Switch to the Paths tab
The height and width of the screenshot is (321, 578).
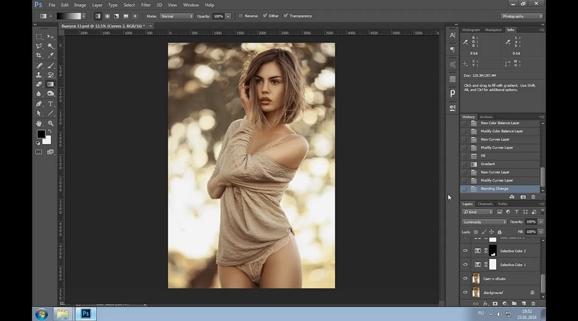click(x=503, y=204)
